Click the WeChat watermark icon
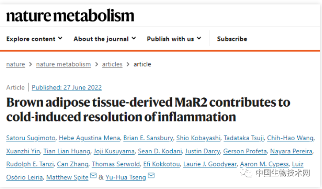The width and height of the screenshot is (322, 189). click(x=246, y=173)
